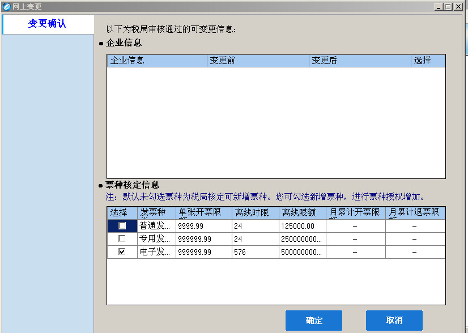Minimize the 网上变更 window
Screen dimensions: 468x333
[439, 6]
